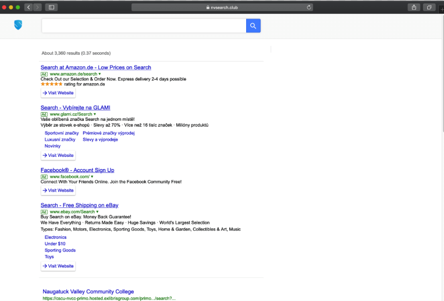444x301 pixels.
Task: Open the Electronics sitelink
Action: (x=55, y=237)
